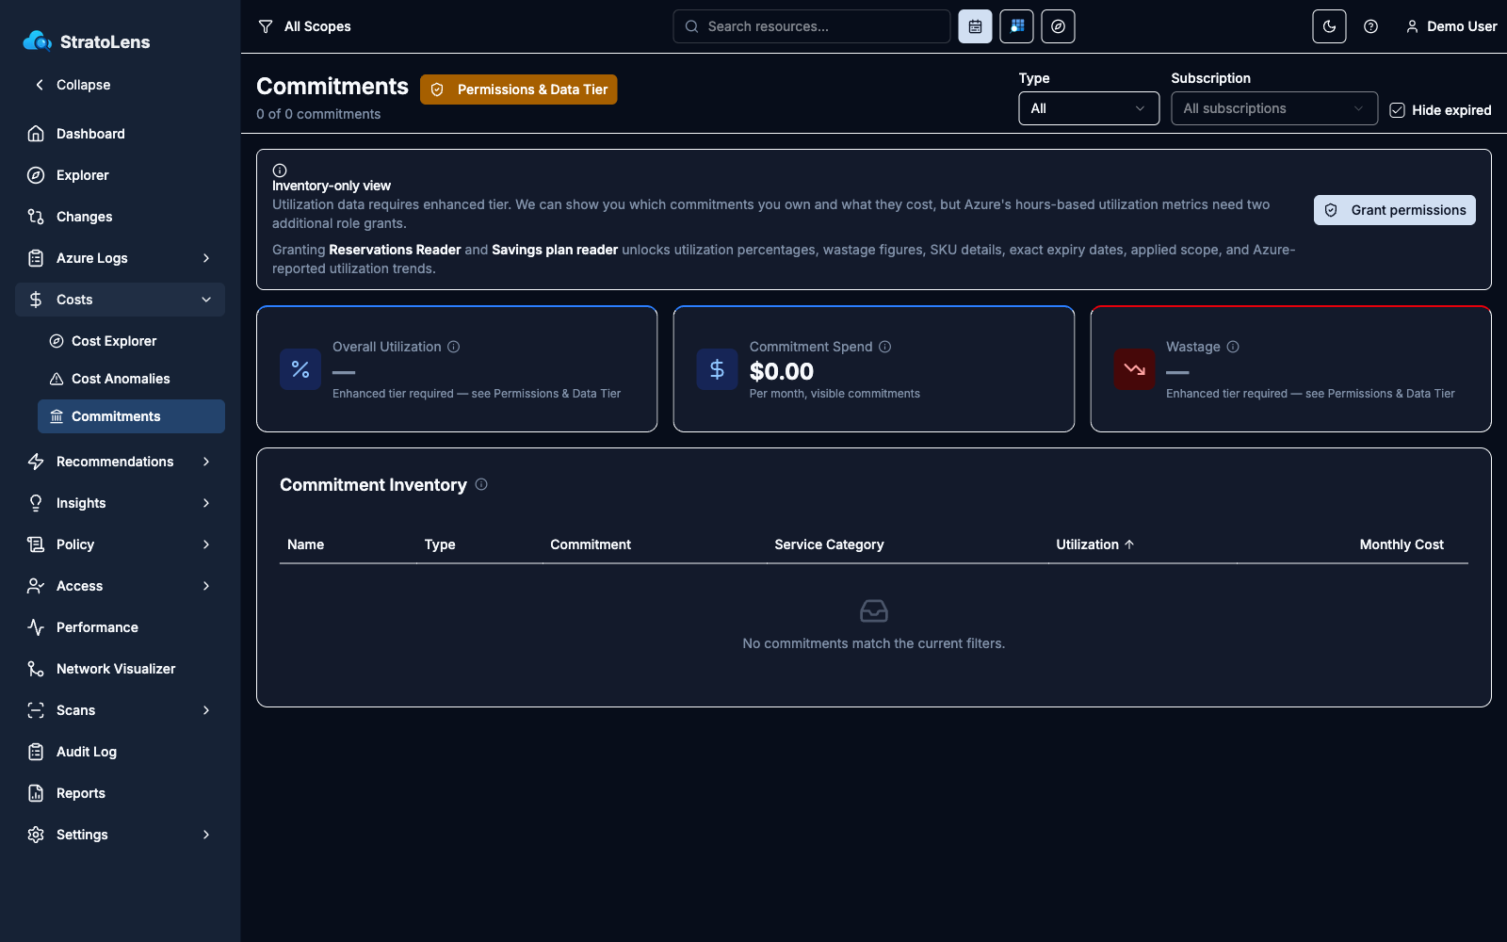Screen dimensions: 1507x942
Task: Open the All subscriptions dropdown
Action: click(x=1274, y=108)
